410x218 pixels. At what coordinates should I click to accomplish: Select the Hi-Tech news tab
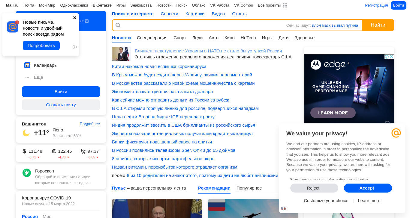click(248, 38)
